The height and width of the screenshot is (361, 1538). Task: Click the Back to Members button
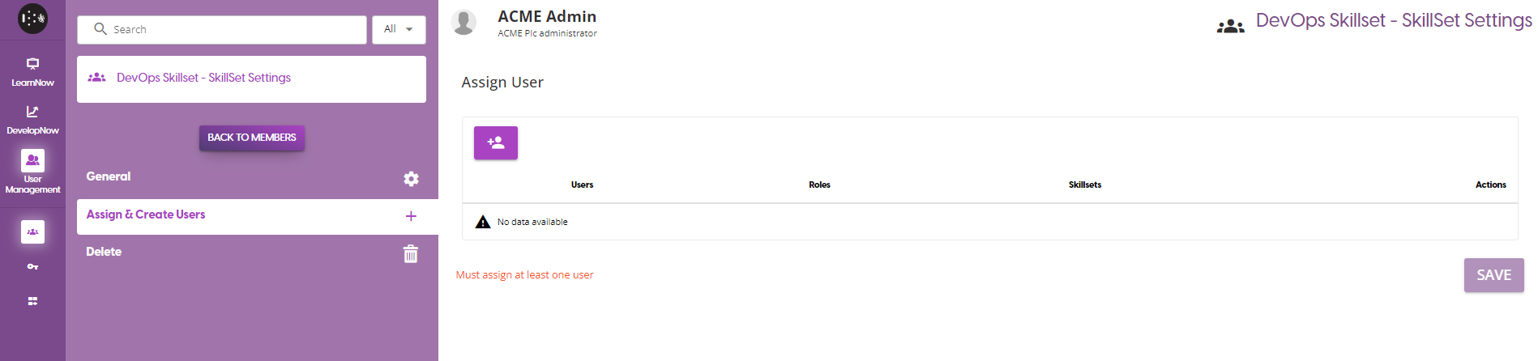(251, 138)
